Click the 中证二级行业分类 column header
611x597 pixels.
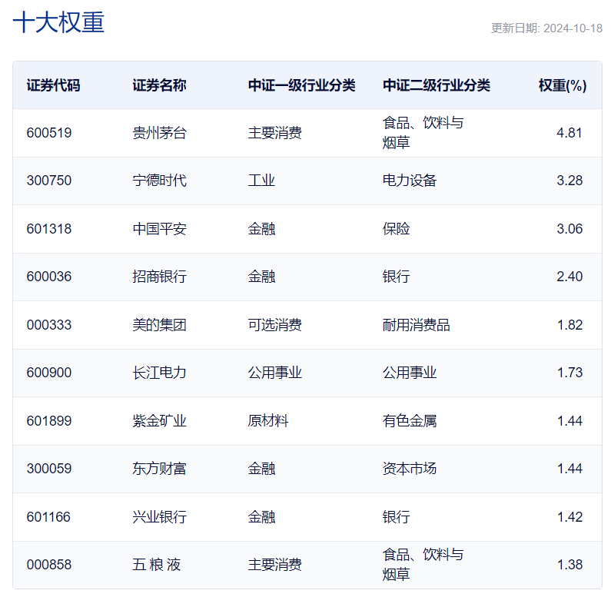click(437, 85)
